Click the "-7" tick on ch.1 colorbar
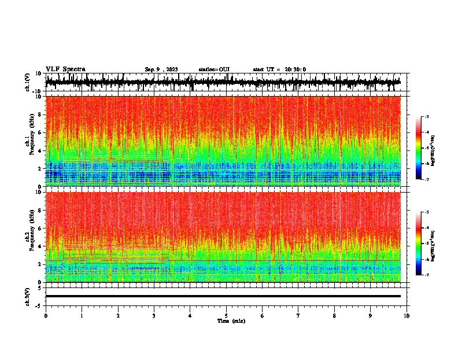The height and width of the screenshot is (354, 458). click(x=426, y=180)
